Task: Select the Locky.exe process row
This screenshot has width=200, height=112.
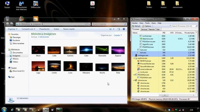Action: click(163, 72)
